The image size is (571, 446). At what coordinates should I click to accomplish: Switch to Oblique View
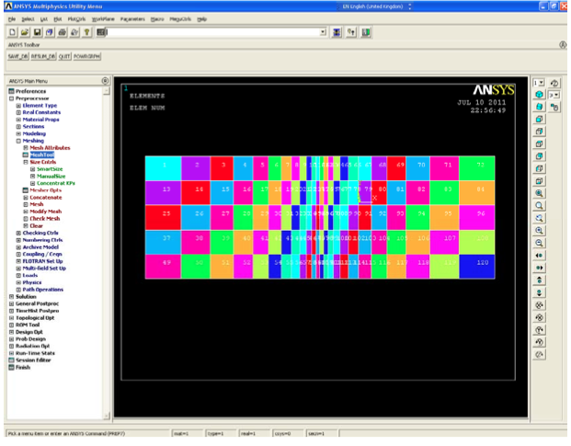coord(540,107)
